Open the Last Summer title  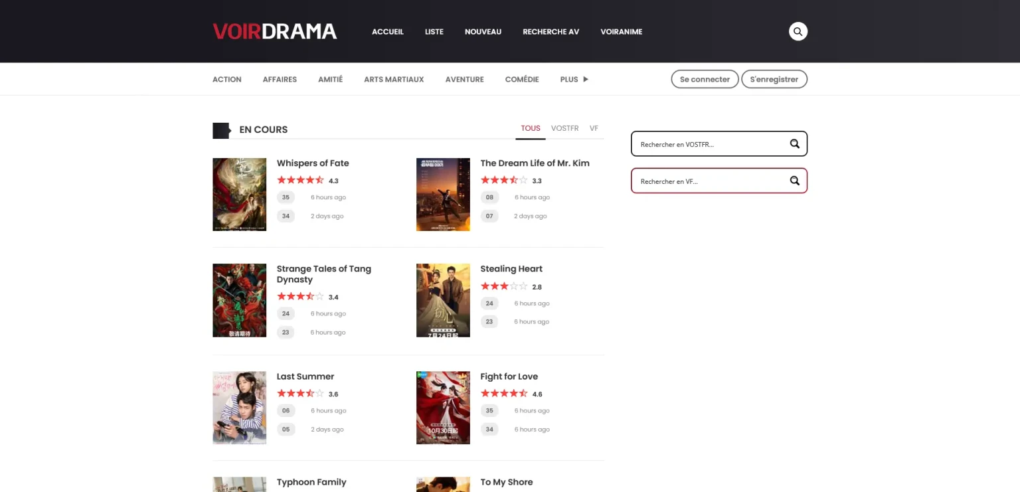(305, 376)
